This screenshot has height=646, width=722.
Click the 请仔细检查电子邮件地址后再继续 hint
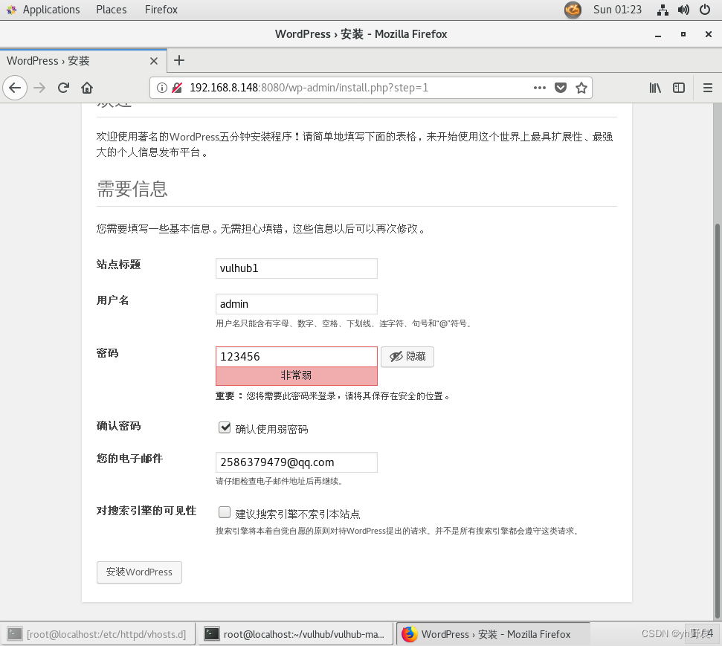[x=279, y=481]
